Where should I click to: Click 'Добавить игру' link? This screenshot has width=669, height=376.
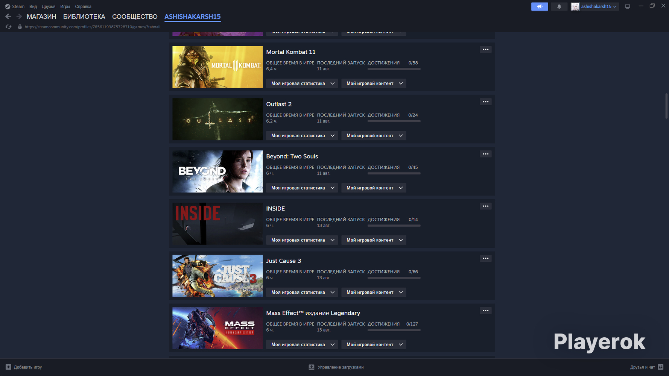28,367
